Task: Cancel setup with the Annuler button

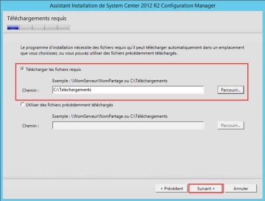Action: click(x=241, y=189)
